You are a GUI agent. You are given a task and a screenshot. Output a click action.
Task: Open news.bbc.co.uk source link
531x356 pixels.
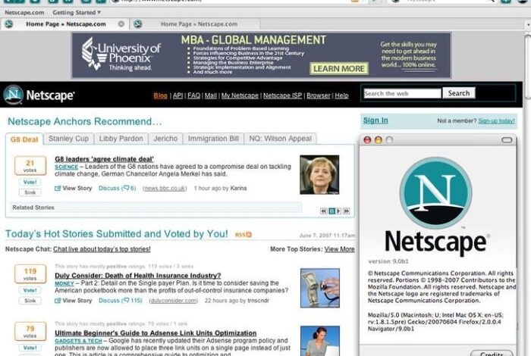point(165,189)
